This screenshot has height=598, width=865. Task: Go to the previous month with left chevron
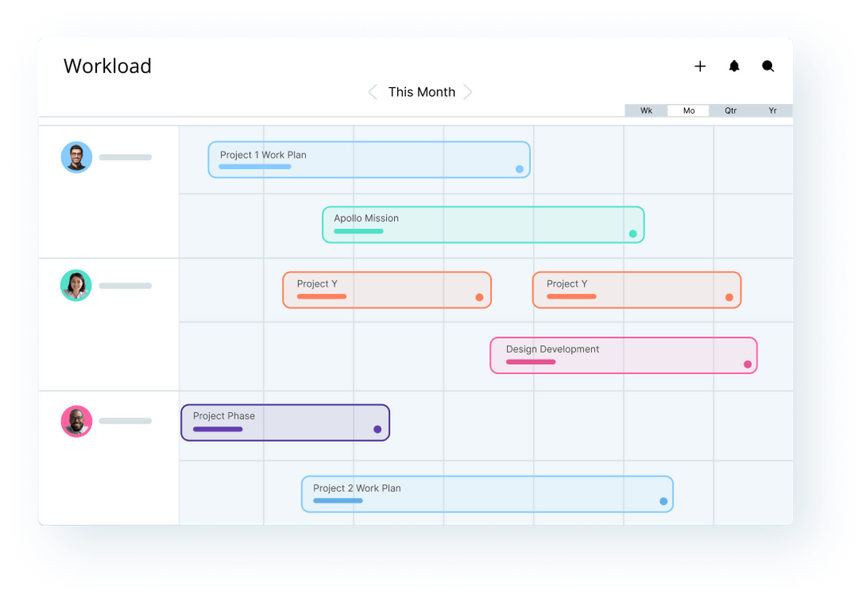373,92
